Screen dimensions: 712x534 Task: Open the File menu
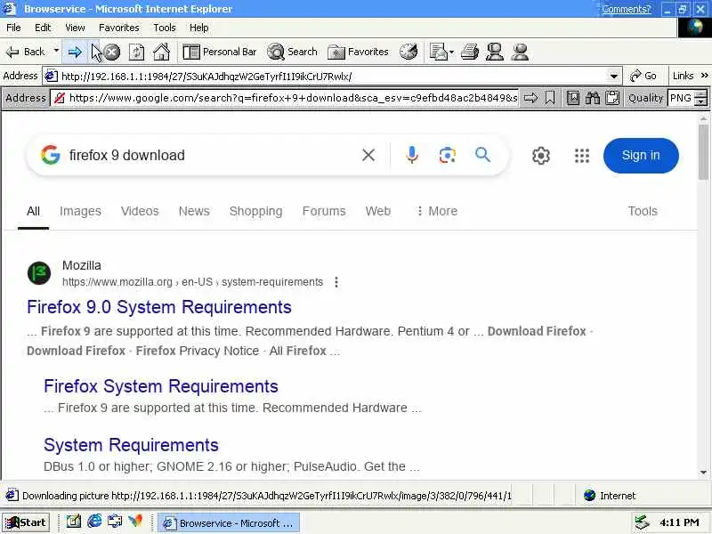point(13,28)
